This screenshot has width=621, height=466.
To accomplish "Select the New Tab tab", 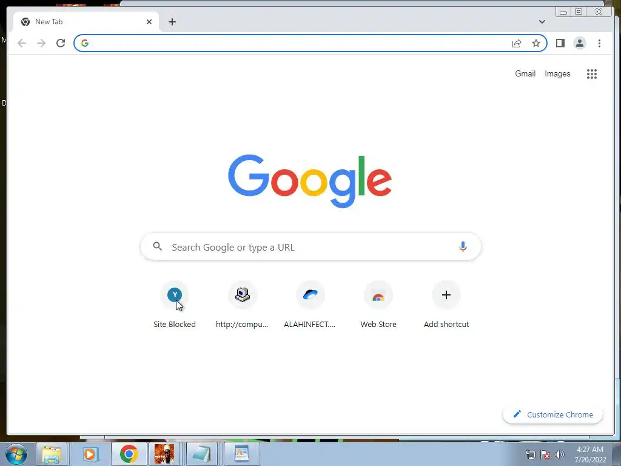I will [x=86, y=22].
